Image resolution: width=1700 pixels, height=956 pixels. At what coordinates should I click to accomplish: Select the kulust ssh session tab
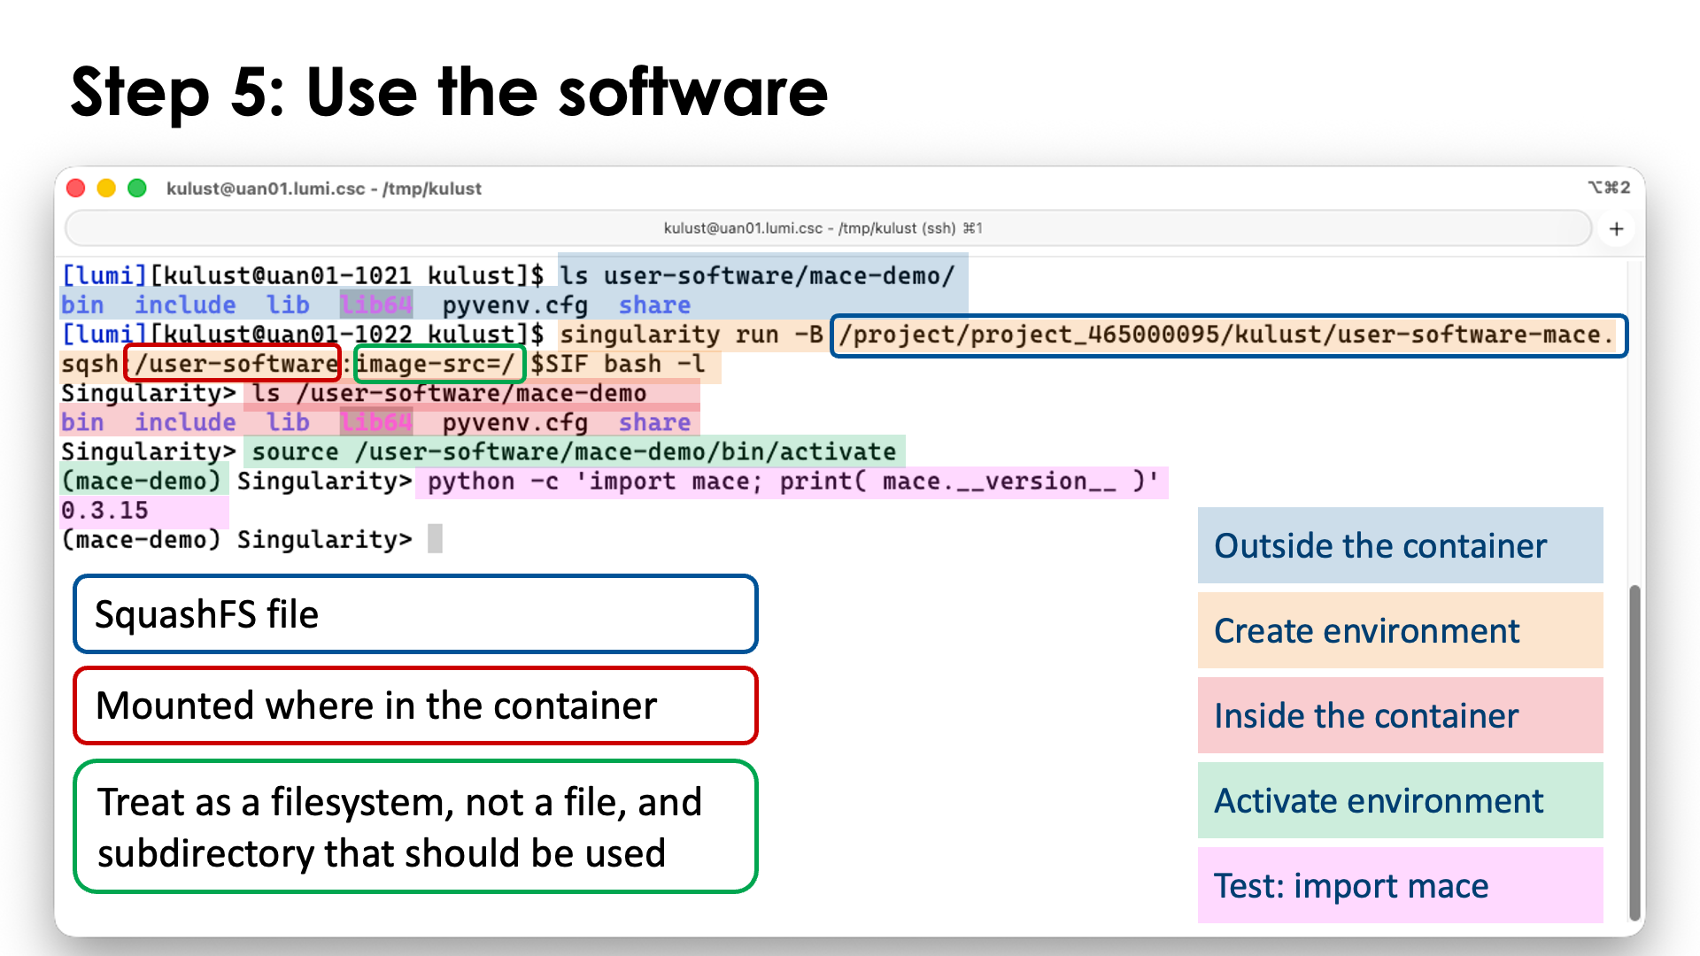pyautogui.click(x=824, y=227)
